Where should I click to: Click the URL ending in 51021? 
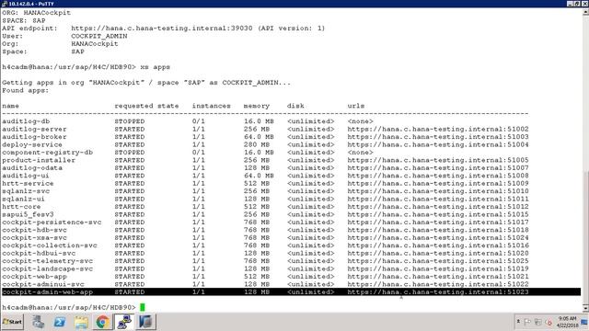(x=438, y=276)
